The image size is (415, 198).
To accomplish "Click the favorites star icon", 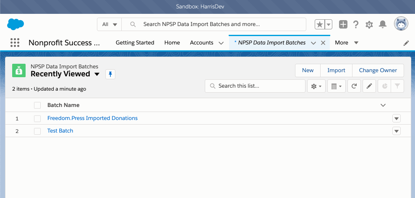I will (x=320, y=25).
